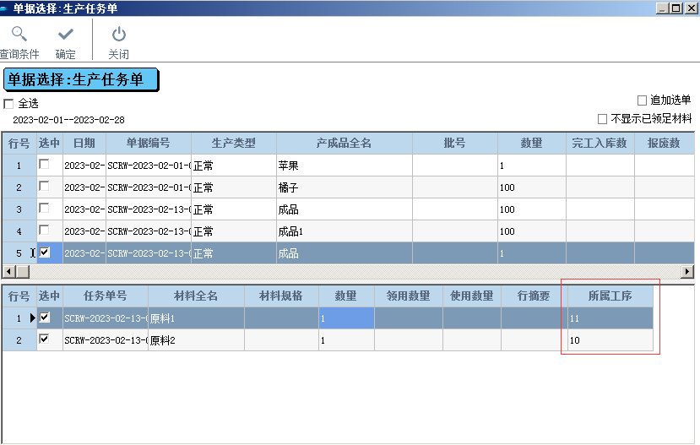Click the 数量 cell for 原料1
This screenshot has height=445, width=700.
(346, 318)
